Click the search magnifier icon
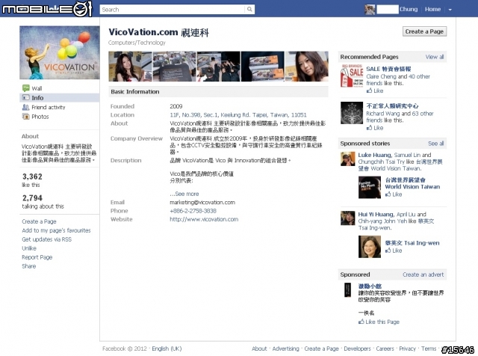Image resolution: width=478 pixels, height=356 pixels. 249,10
